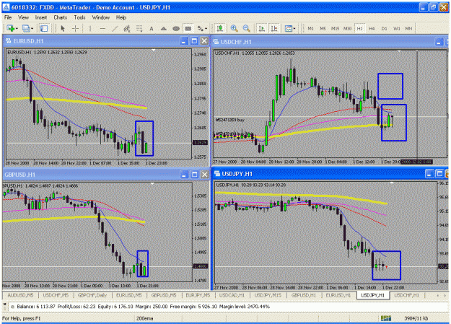
Task: Click connection status bars indicator
Action: coord(386,318)
